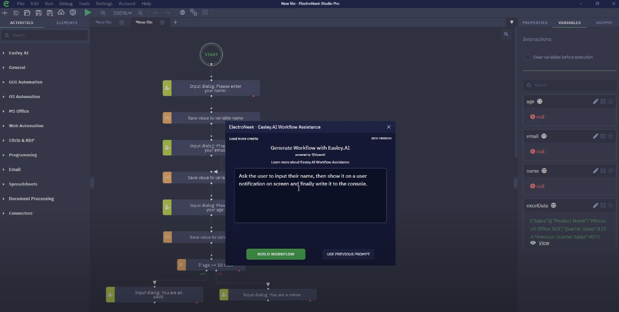The height and width of the screenshot is (312, 619).
Task: Select the START node on canvas
Action: pyautogui.click(x=211, y=55)
